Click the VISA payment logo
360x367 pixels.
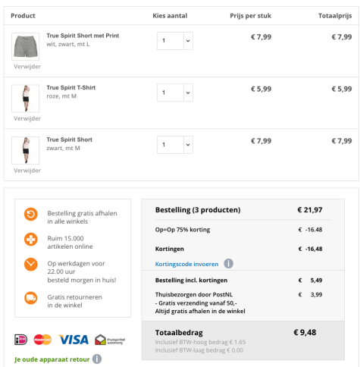[x=74, y=340]
